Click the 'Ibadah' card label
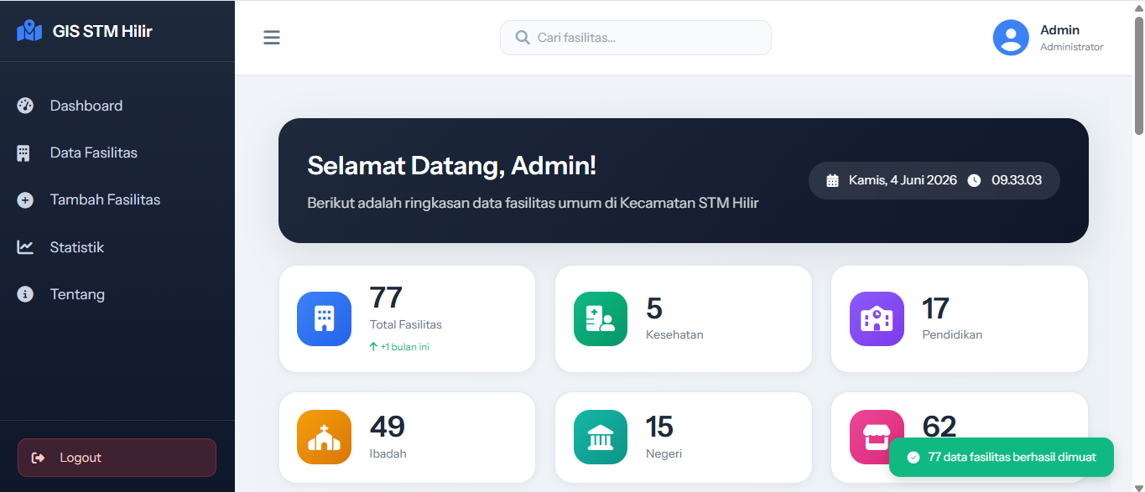Image resolution: width=1145 pixels, height=492 pixels. click(x=388, y=453)
